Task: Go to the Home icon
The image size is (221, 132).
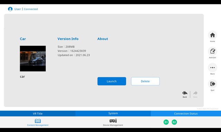Action: pos(212,35)
